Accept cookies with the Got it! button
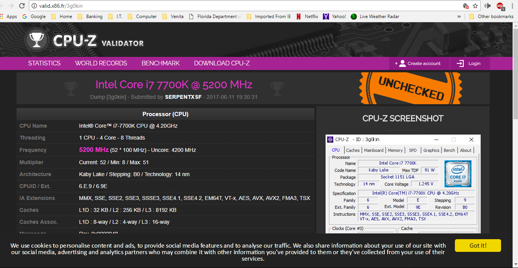518x268 pixels. click(x=478, y=245)
